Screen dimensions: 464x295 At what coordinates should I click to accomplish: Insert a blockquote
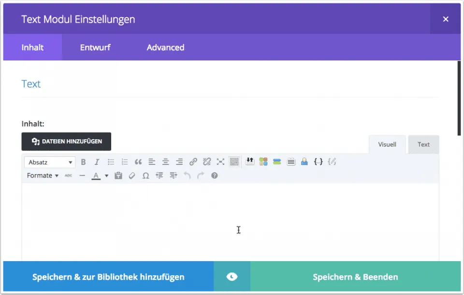[x=138, y=162]
